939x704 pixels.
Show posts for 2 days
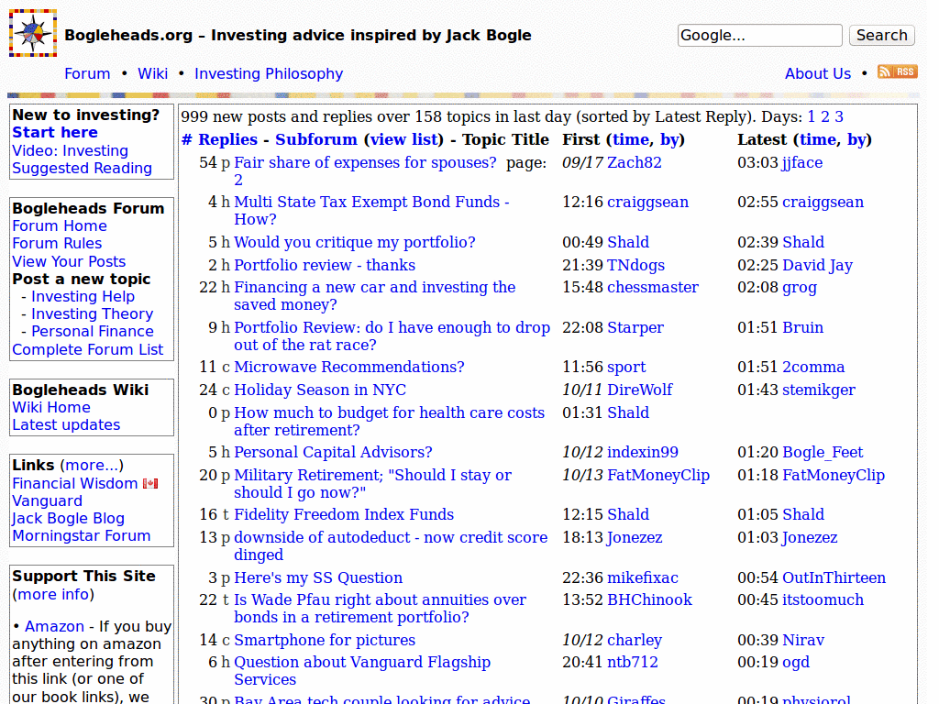(x=824, y=116)
